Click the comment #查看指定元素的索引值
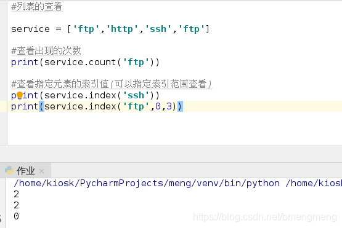Image resolution: width=342 pixels, height=228 pixels. pyautogui.click(x=112, y=84)
